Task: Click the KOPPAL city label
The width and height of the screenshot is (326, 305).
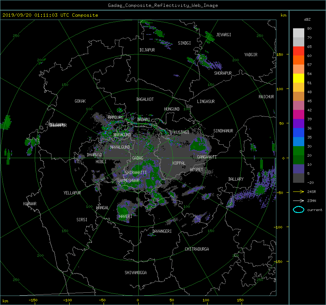Action: [x=179, y=163]
